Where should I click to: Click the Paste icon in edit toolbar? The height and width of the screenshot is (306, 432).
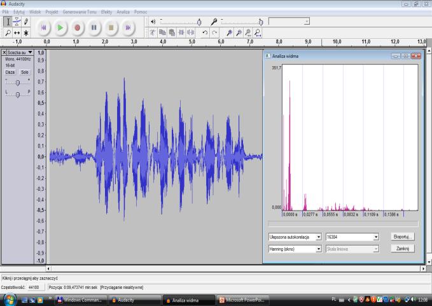(x=172, y=33)
